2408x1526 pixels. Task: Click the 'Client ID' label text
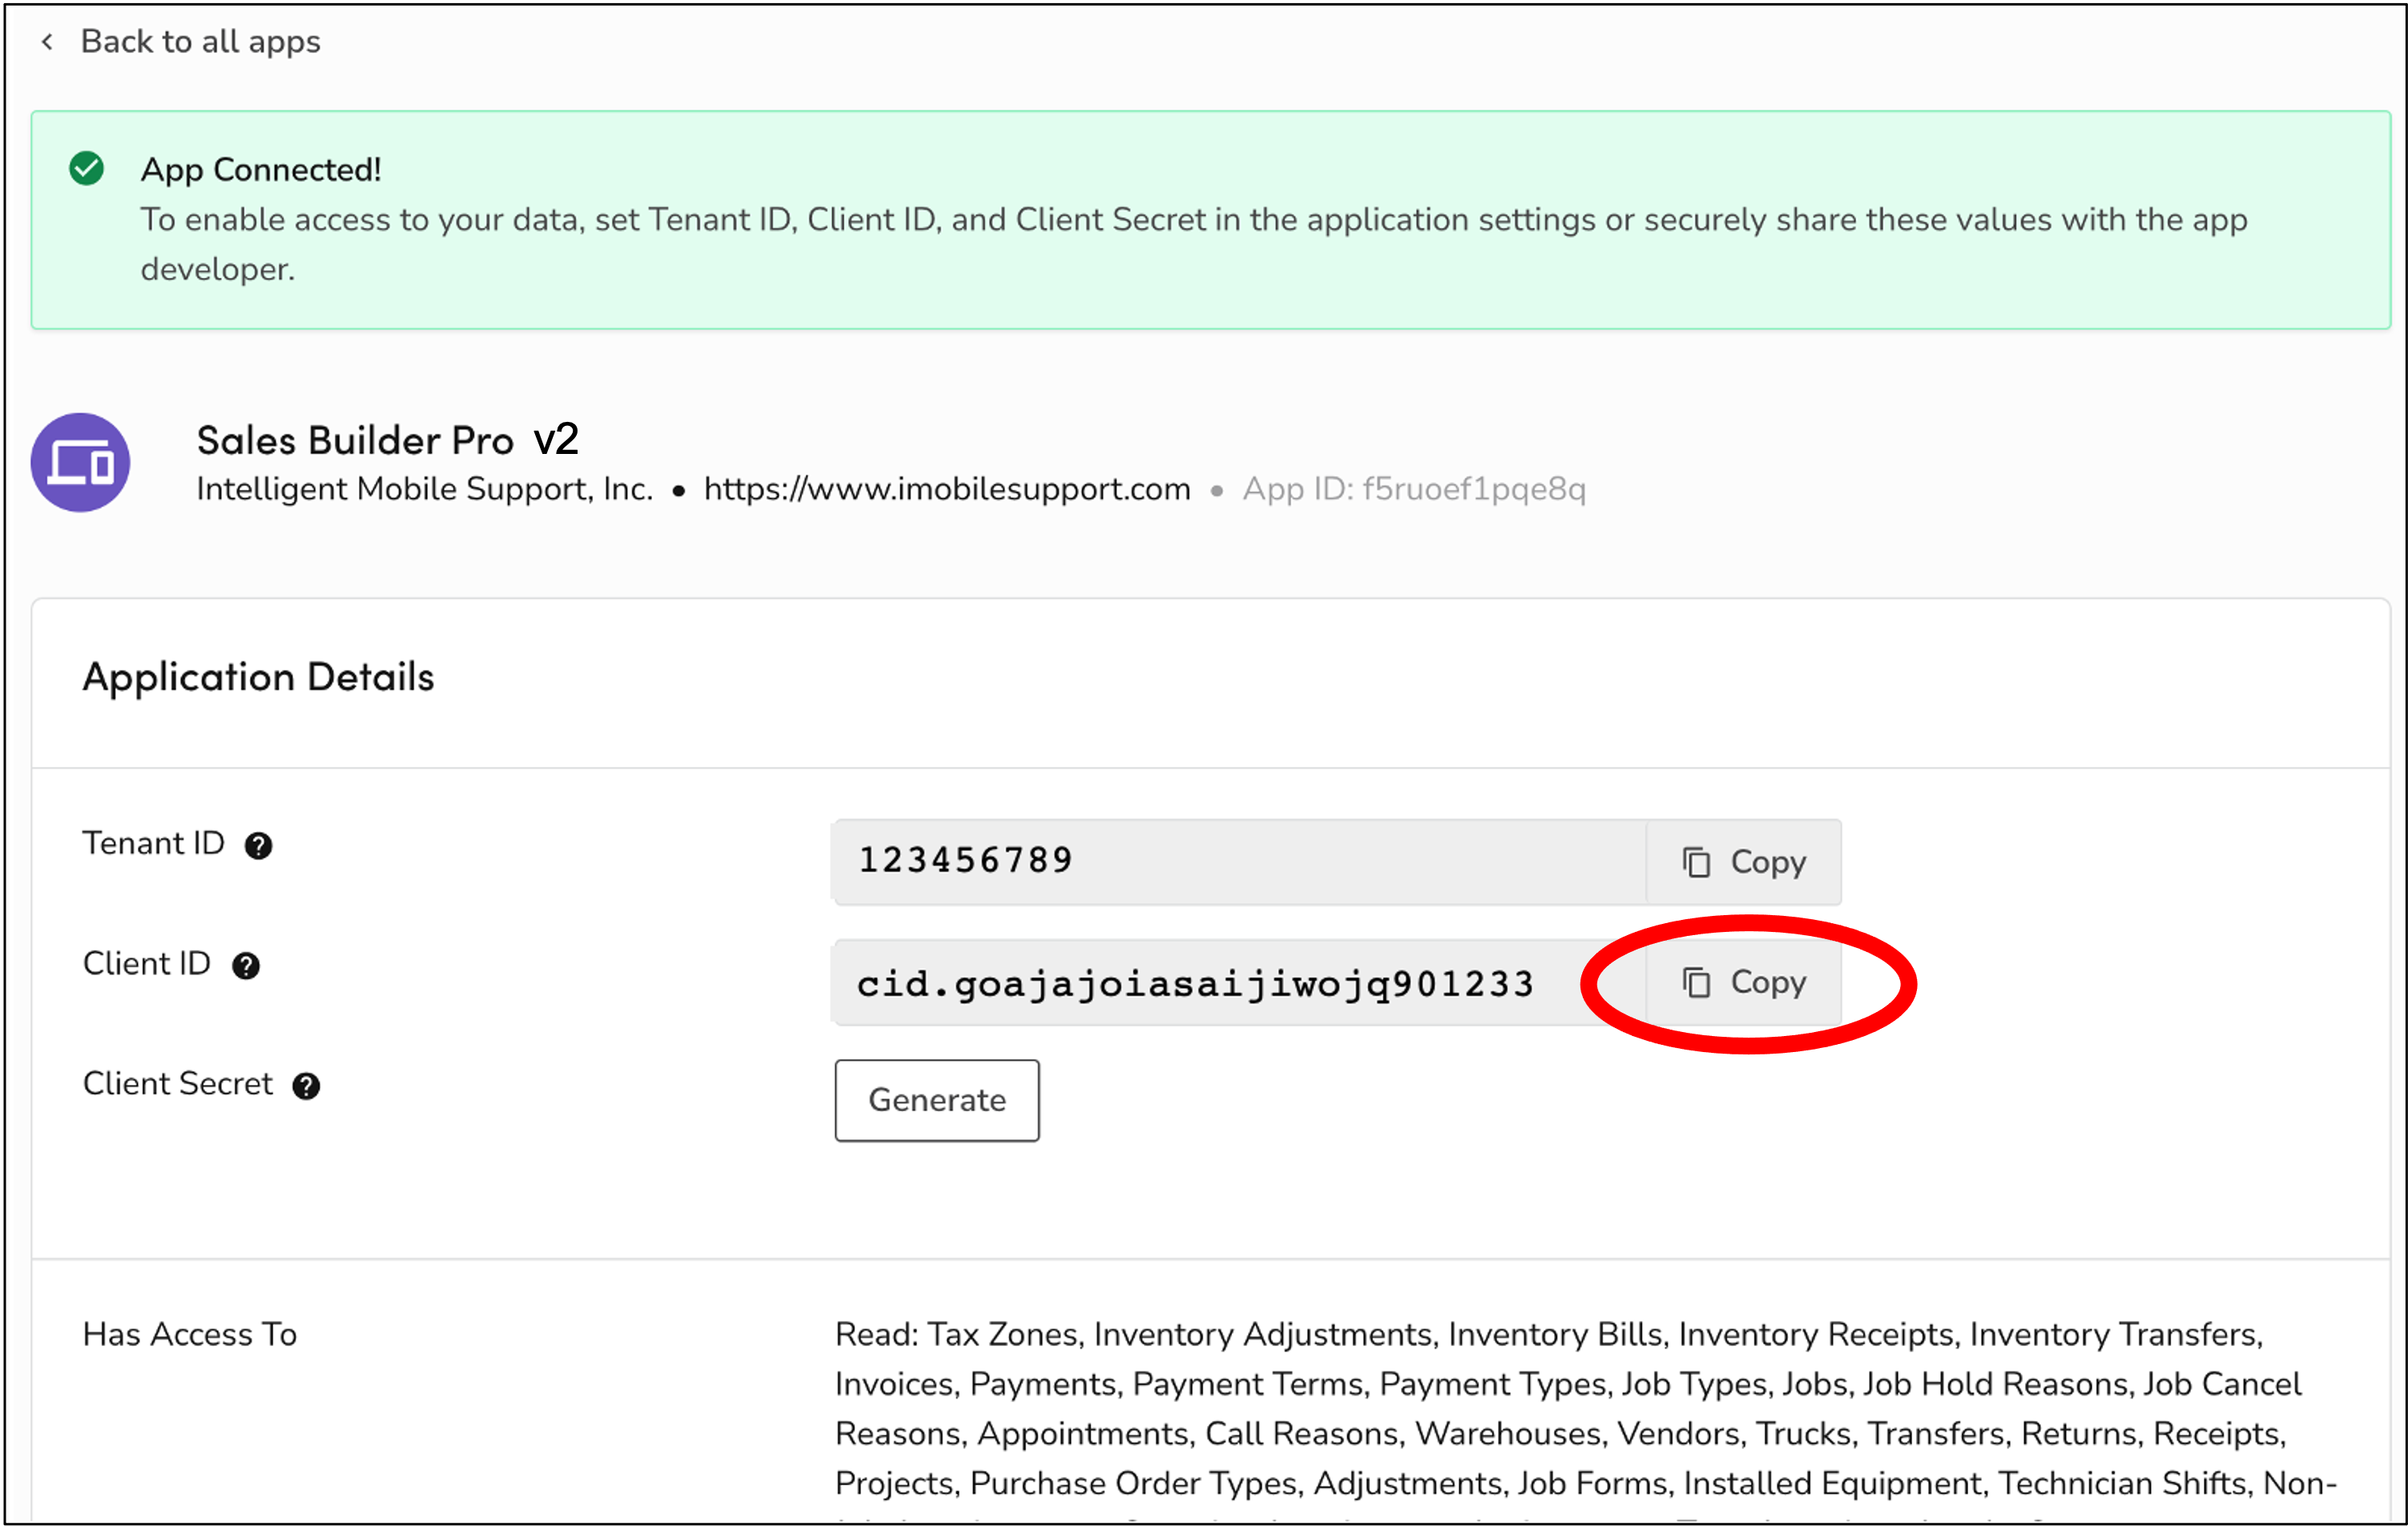pyautogui.click(x=146, y=963)
